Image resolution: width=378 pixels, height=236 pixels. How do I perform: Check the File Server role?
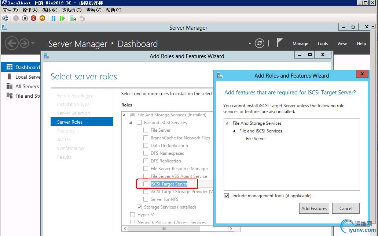coord(146,130)
